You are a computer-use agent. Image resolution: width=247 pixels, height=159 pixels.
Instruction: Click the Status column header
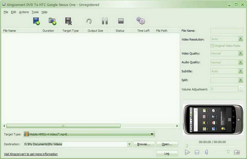[x=120, y=31]
